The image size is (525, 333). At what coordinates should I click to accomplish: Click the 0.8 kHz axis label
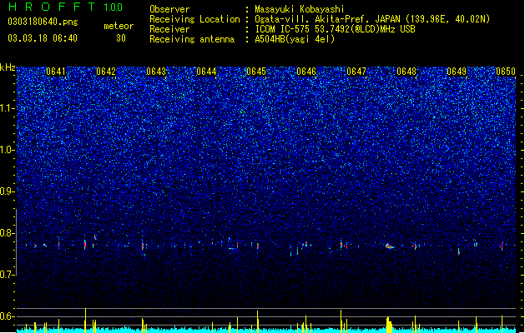[x=8, y=233]
